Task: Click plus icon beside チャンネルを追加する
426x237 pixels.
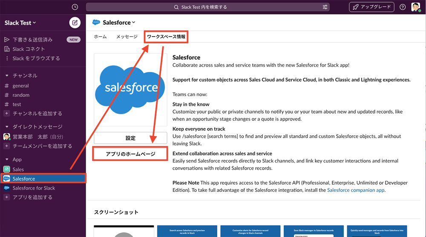Action: point(6,114)
